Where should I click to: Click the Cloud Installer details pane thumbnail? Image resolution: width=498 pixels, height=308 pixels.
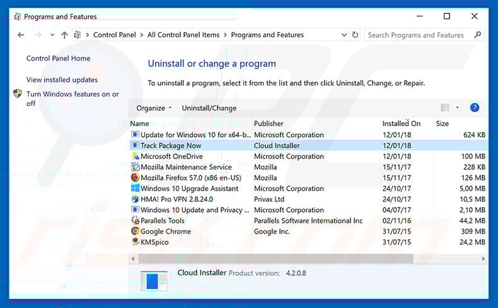[154, 281]
